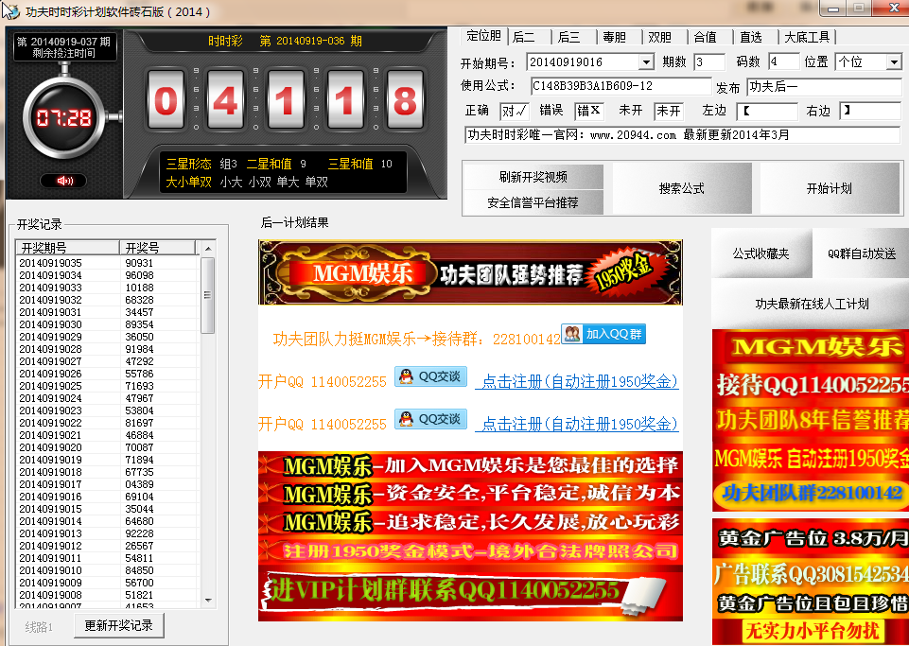Click the 更新开奖记录 button
909x646 pixels.
[x=119, y=626]
